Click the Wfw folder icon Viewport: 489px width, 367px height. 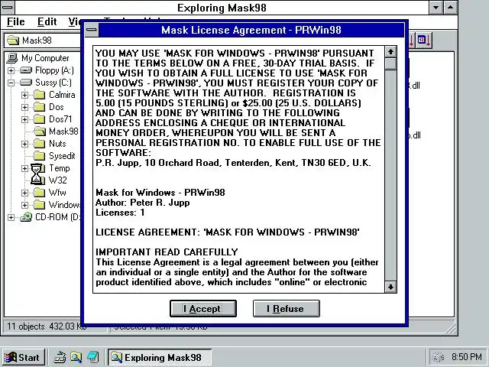(x=39, y=193)
